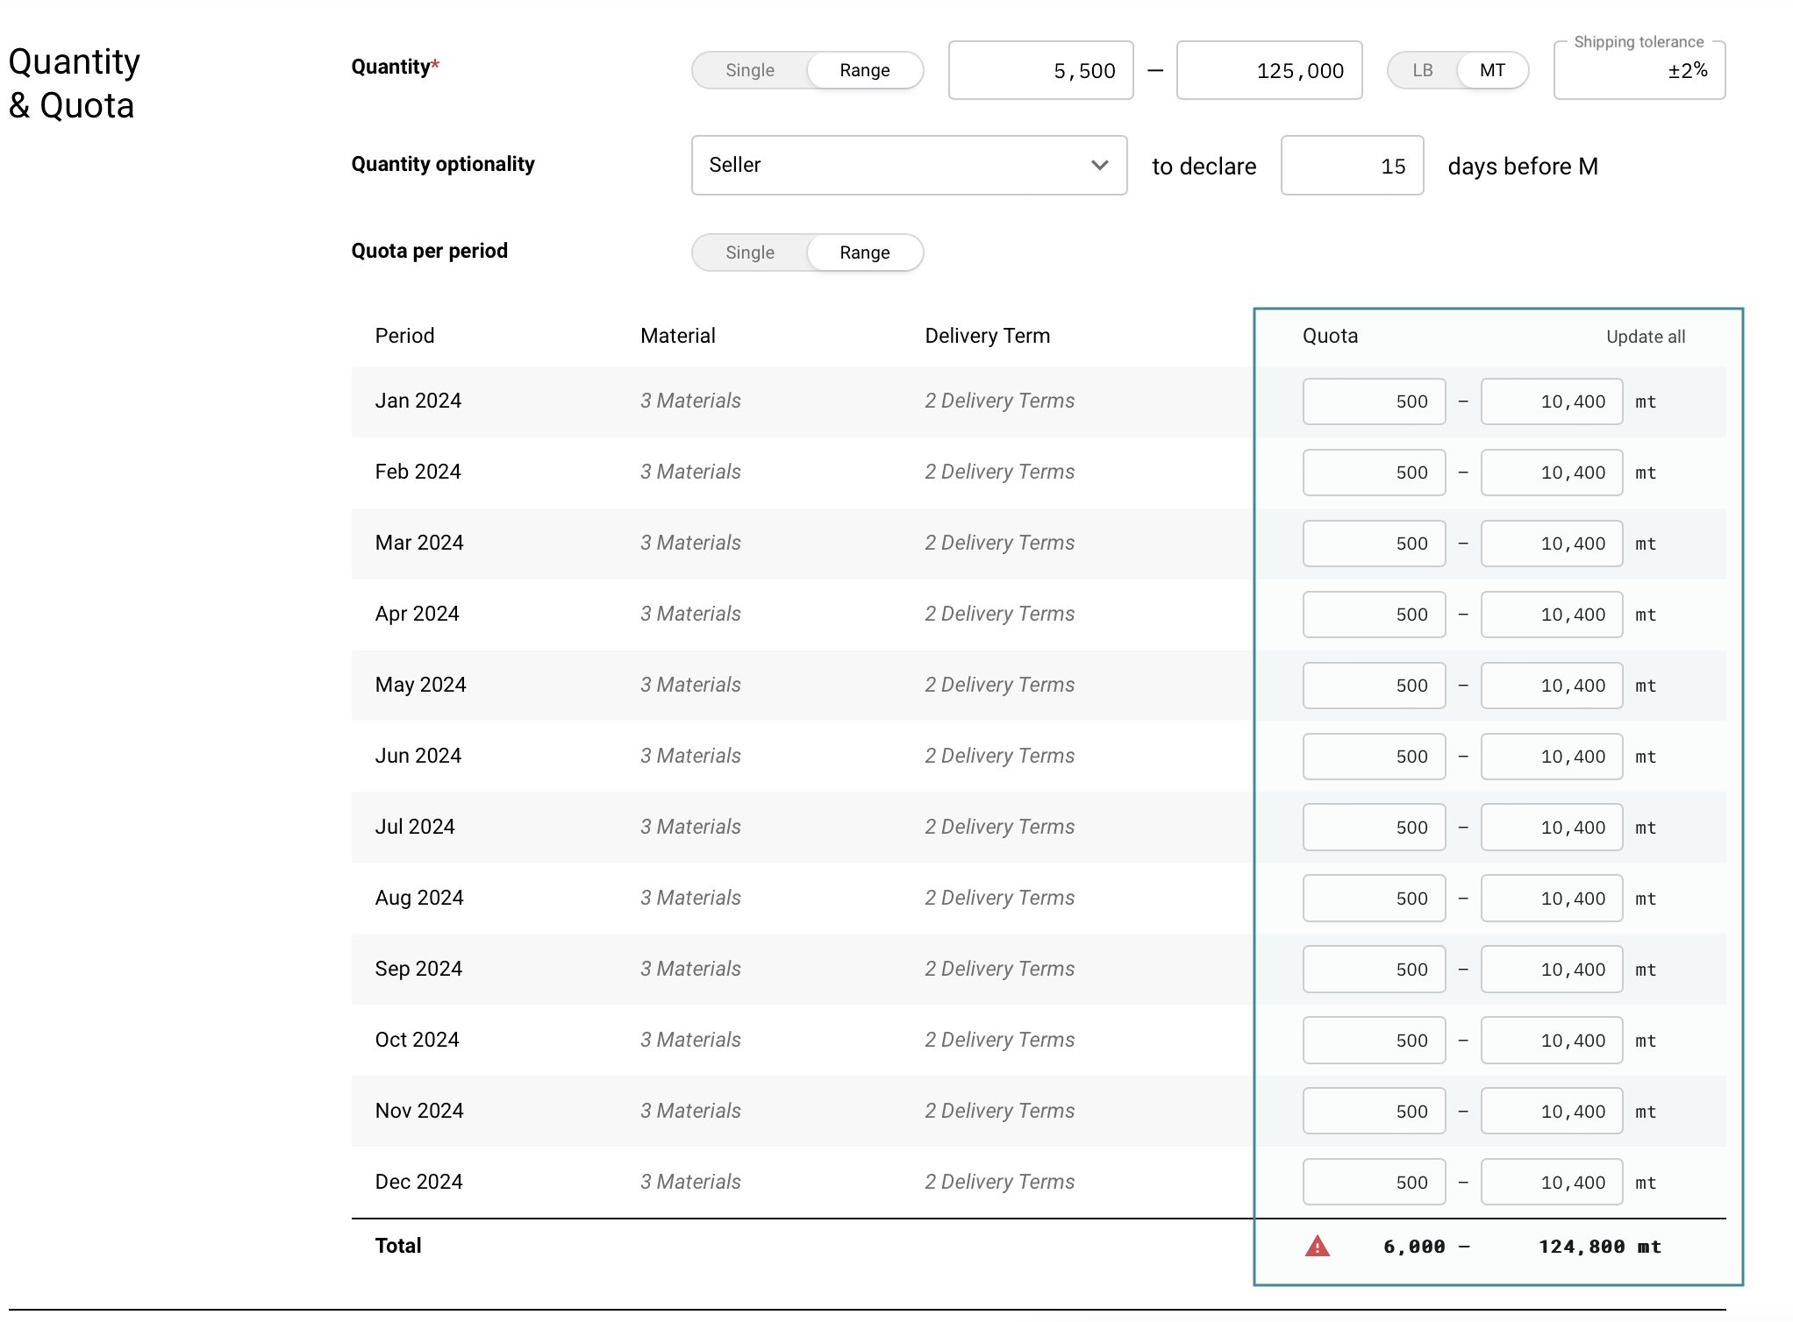Open the 2 Delivery Terms entry for Oct 2024
This screenshot has height=1322, width=1793.
(999, 1040)
